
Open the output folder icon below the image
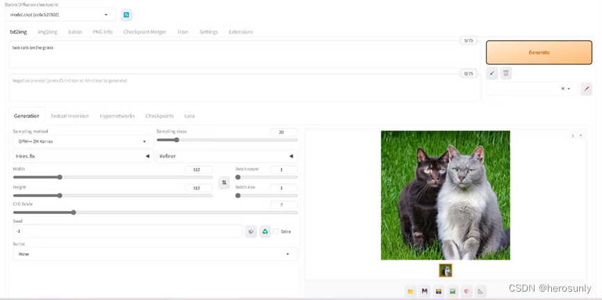[x=411, y=291]
